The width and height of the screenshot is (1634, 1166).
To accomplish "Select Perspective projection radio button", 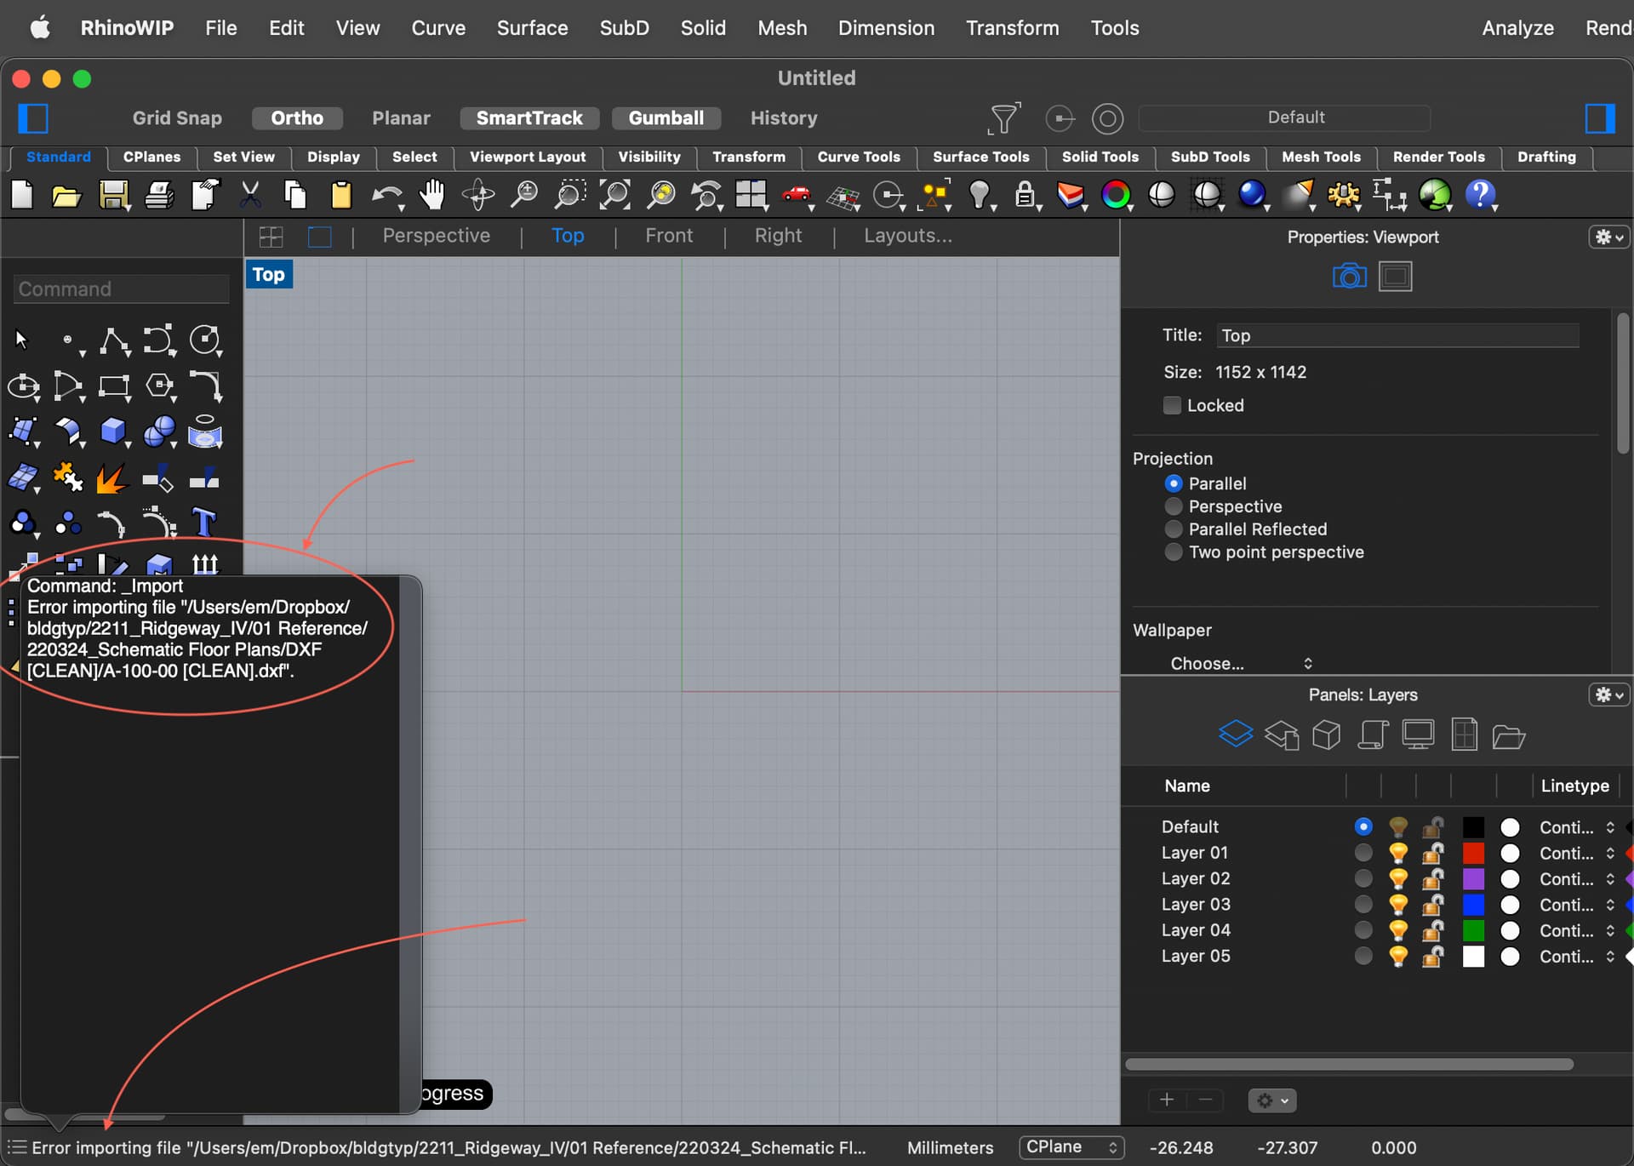I will [x=1174, y=506].
